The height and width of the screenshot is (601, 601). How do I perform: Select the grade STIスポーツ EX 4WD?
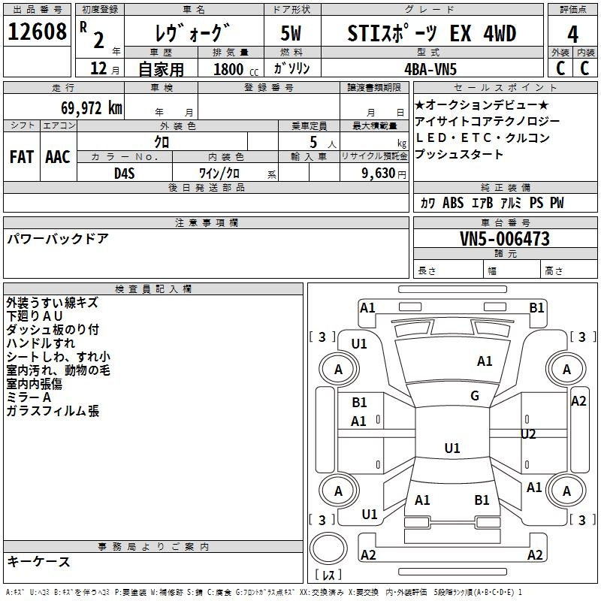point(432,33)
